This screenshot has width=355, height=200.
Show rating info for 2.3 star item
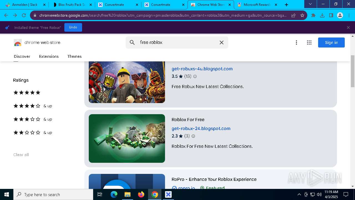(x=193, y=136)
